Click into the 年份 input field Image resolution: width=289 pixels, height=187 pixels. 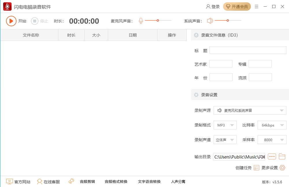click(x=221, y=77)
